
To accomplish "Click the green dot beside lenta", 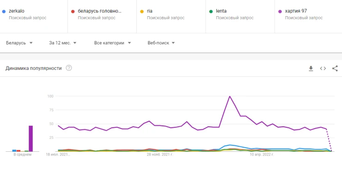I will tap(211, 12).
